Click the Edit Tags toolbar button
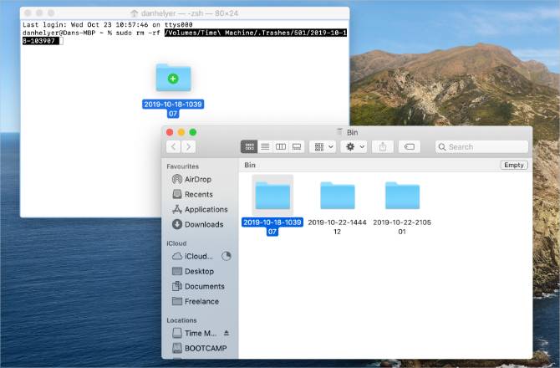560x368 pixels. click(x=409, y=146)
